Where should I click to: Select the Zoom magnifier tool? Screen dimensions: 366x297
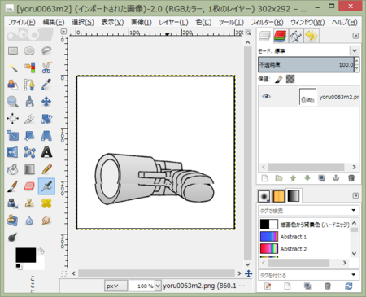coord(13,102)
